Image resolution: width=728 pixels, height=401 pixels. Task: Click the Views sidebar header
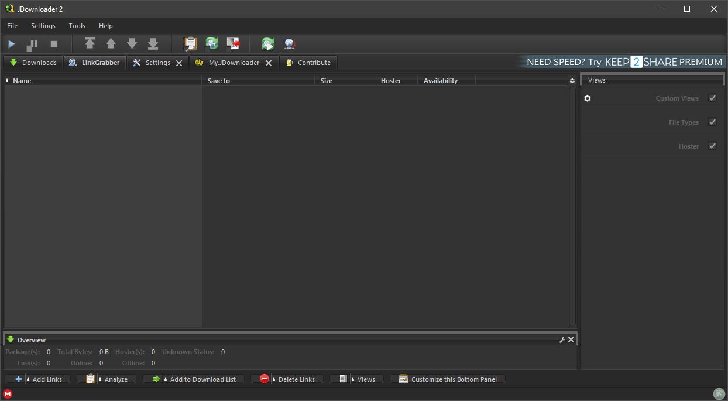pyautogui.click(x=653, y=80)
